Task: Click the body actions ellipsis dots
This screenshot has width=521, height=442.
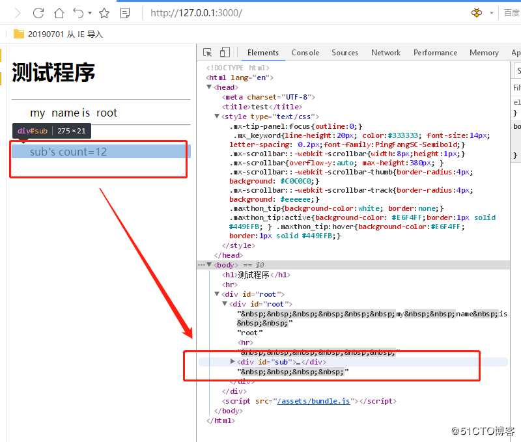Action: click(x=201, y=265)
